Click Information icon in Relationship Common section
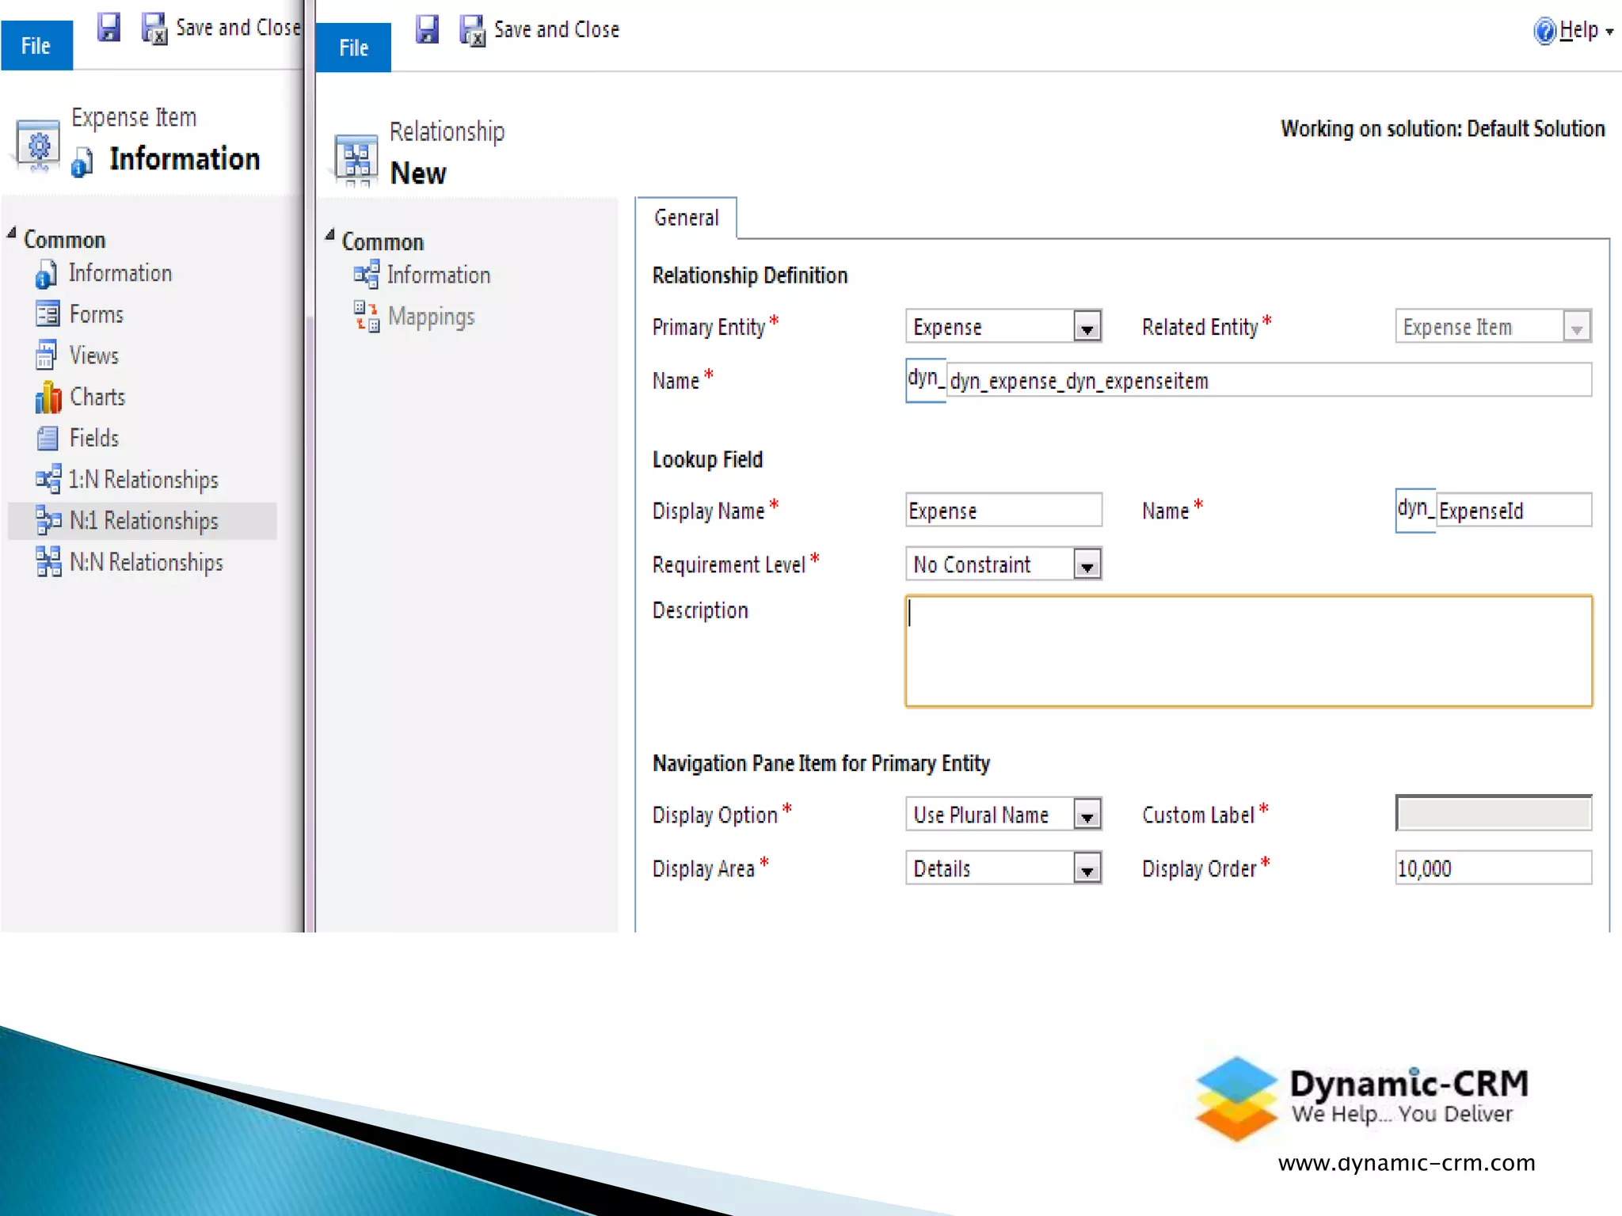Image resolution: width=1622 pixels, height=1216 pixels. 366,275
